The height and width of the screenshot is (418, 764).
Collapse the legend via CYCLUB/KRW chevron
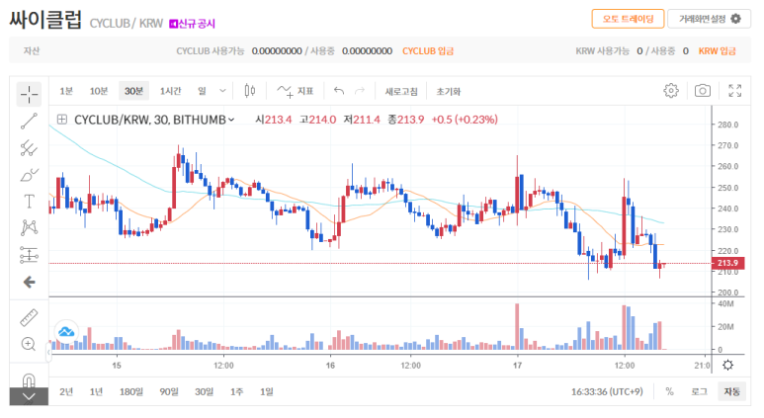231,120
